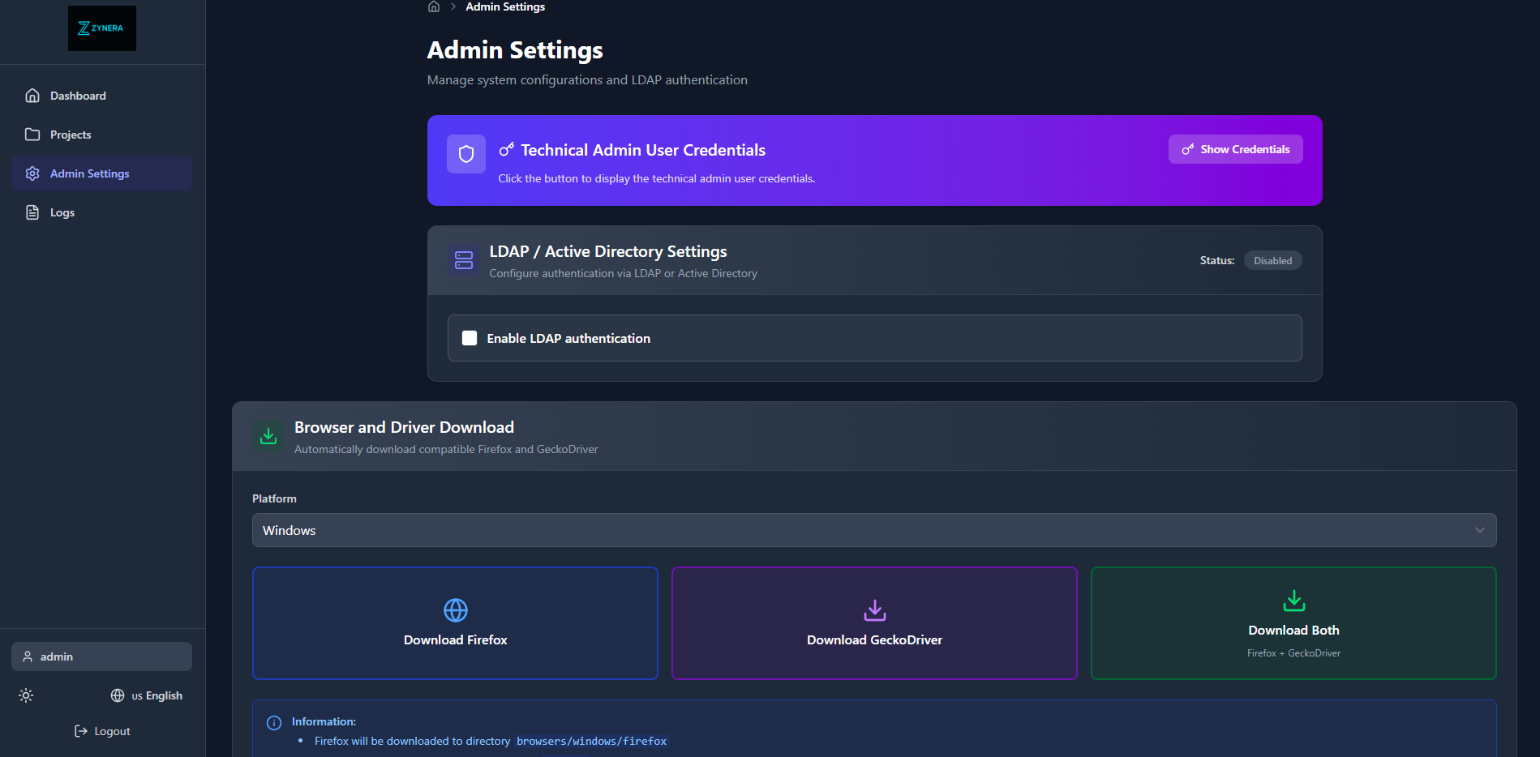Click Download Firefox button
Screen dimensions: 1540x757
[455, 623]
